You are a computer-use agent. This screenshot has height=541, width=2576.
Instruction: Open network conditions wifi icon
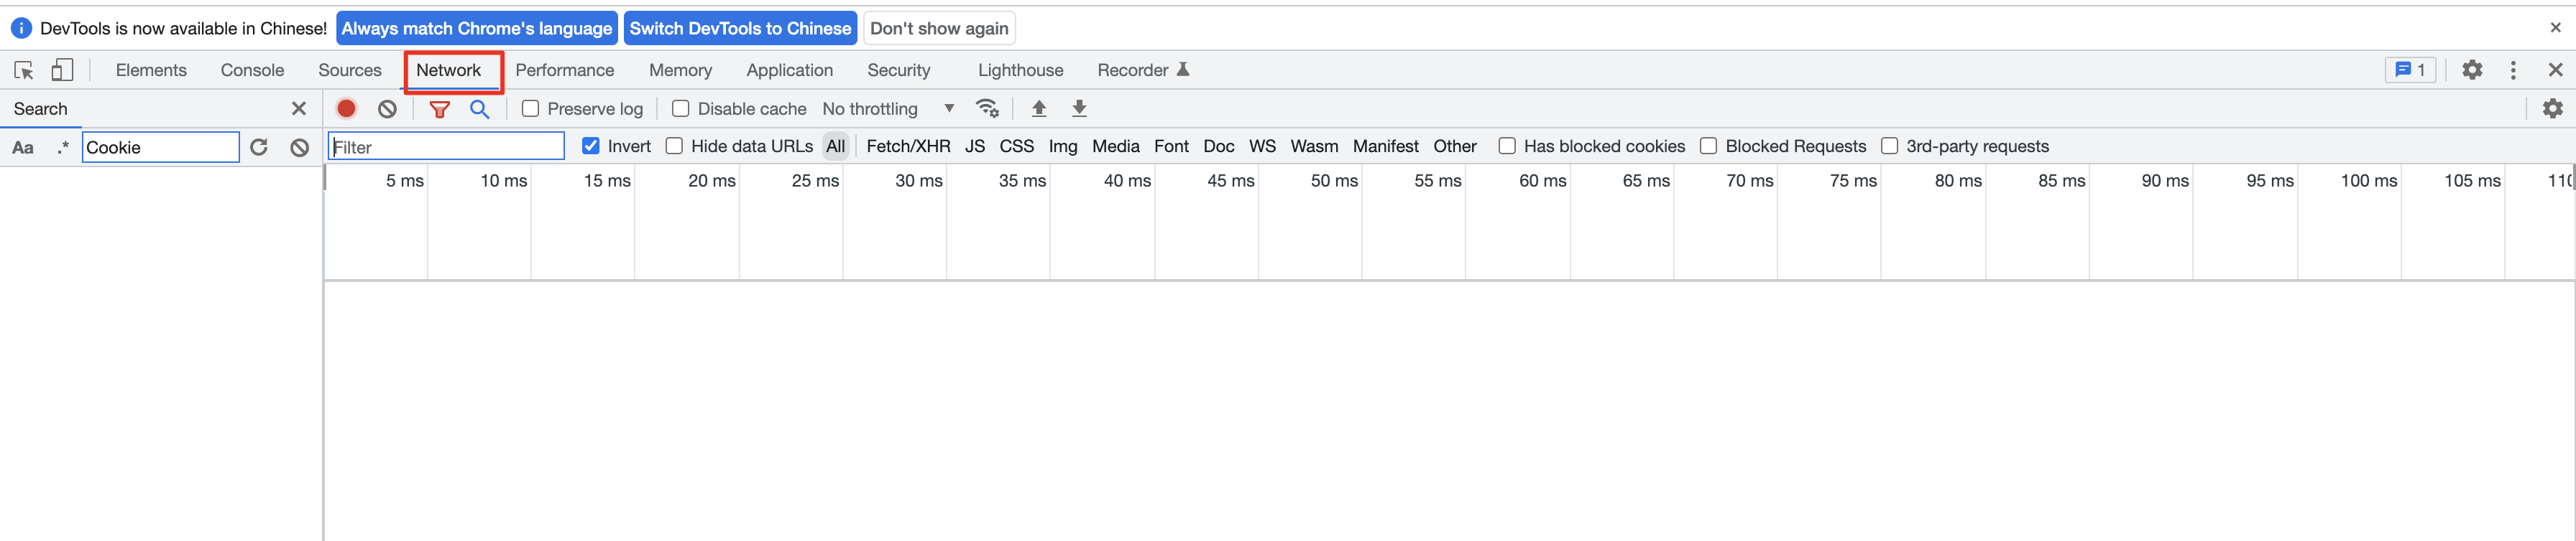point(988,109)
